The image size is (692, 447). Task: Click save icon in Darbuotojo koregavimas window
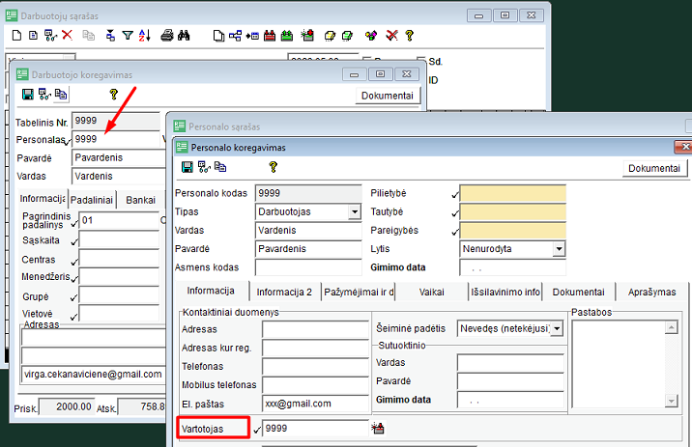click(26, 95)
